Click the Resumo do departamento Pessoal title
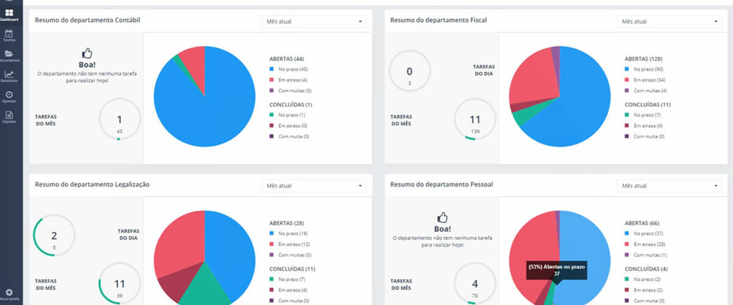 (442, 184)
